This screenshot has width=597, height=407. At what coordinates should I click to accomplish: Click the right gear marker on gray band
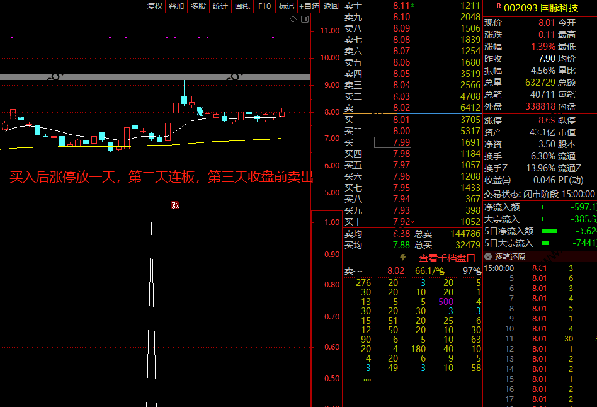234,77
